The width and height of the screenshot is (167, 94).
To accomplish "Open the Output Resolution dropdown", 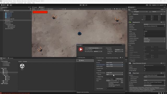I will (115, 64).
